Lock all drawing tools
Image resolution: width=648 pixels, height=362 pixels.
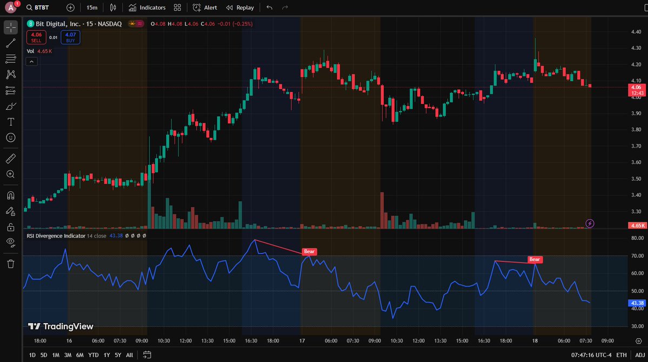click(11, 227)
